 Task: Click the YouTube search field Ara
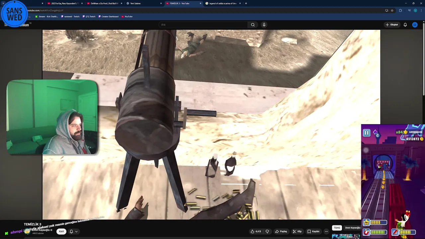203,25
